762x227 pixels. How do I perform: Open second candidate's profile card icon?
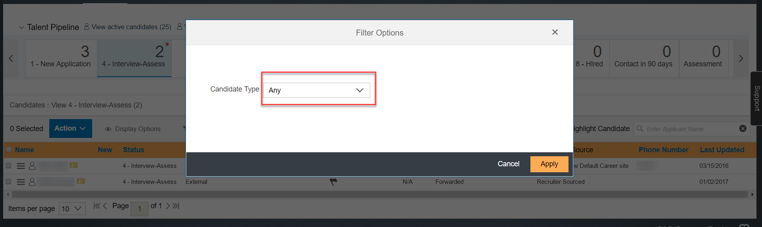[x=81, y=181]
